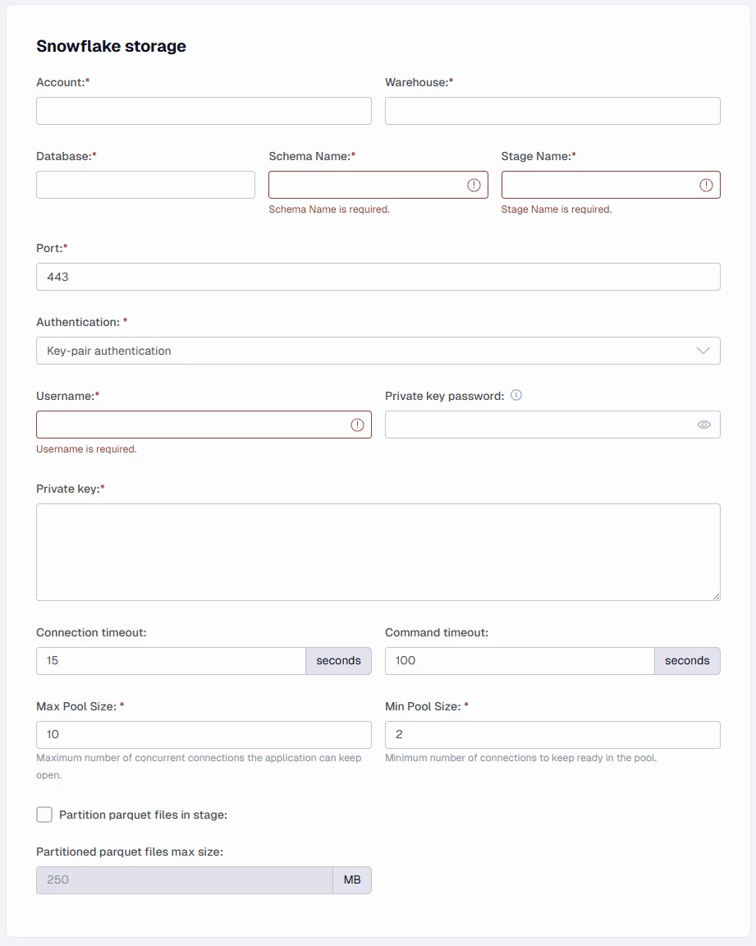Click the Min Pool Size field

click(x=552, y=735)
